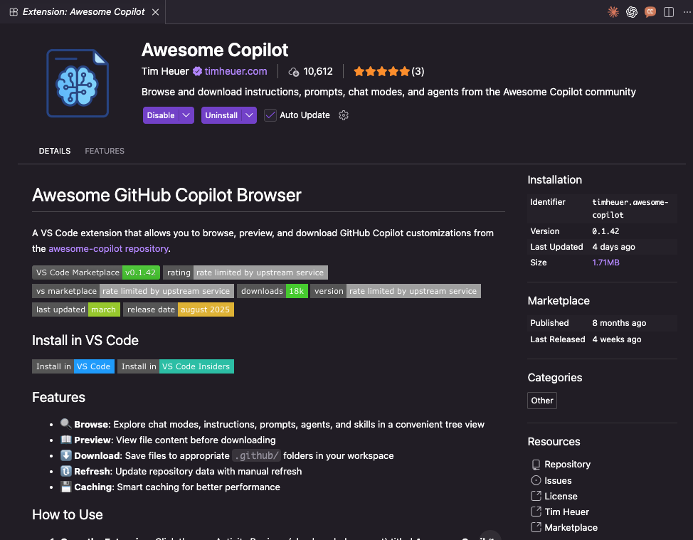Click the install count cloud icon
This screenshot has height=540, width=693.
(x=294, y=72)
